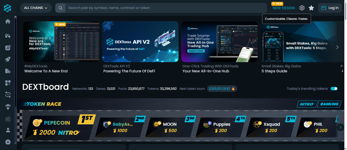
Task: Click the DEXTools logo icon
Action: (x=8, y=8)
